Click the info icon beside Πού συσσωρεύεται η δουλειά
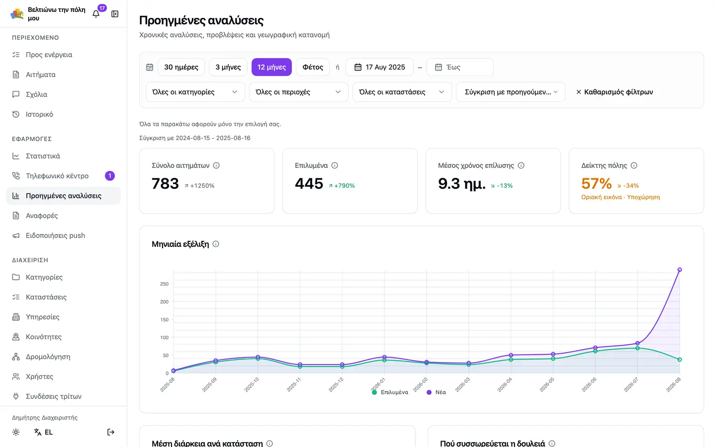 click(552, 444)
